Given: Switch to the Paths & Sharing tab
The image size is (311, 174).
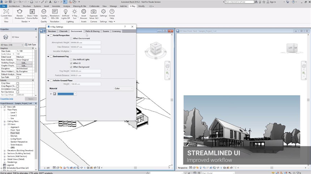Looking at the screenshot, I should 93,31.
